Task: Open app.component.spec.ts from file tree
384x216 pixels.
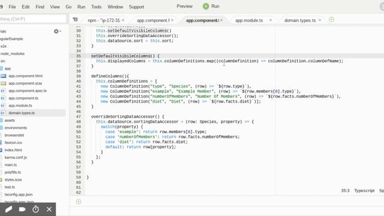Action: click(x=28, y=91)
